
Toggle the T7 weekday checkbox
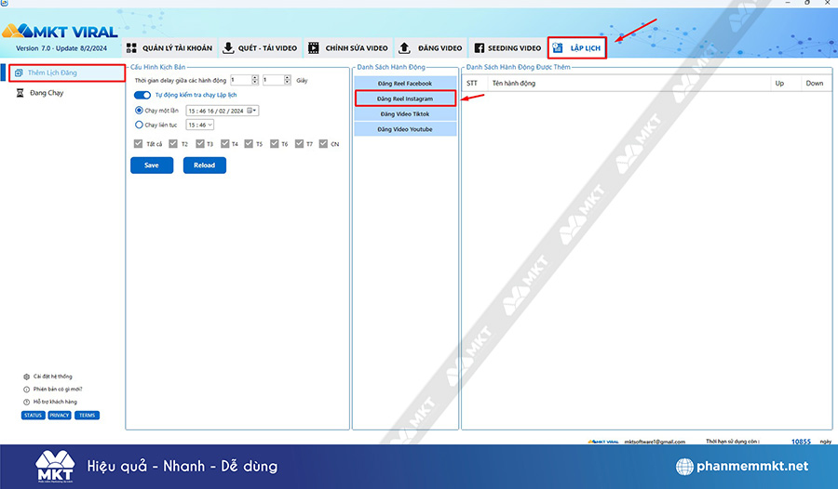299,143
